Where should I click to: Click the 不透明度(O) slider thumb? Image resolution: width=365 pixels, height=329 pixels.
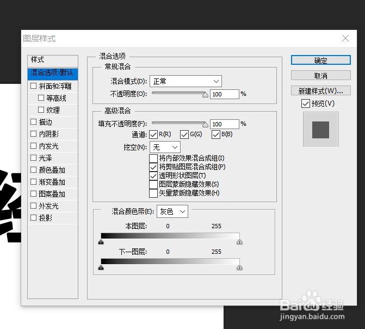205,95
